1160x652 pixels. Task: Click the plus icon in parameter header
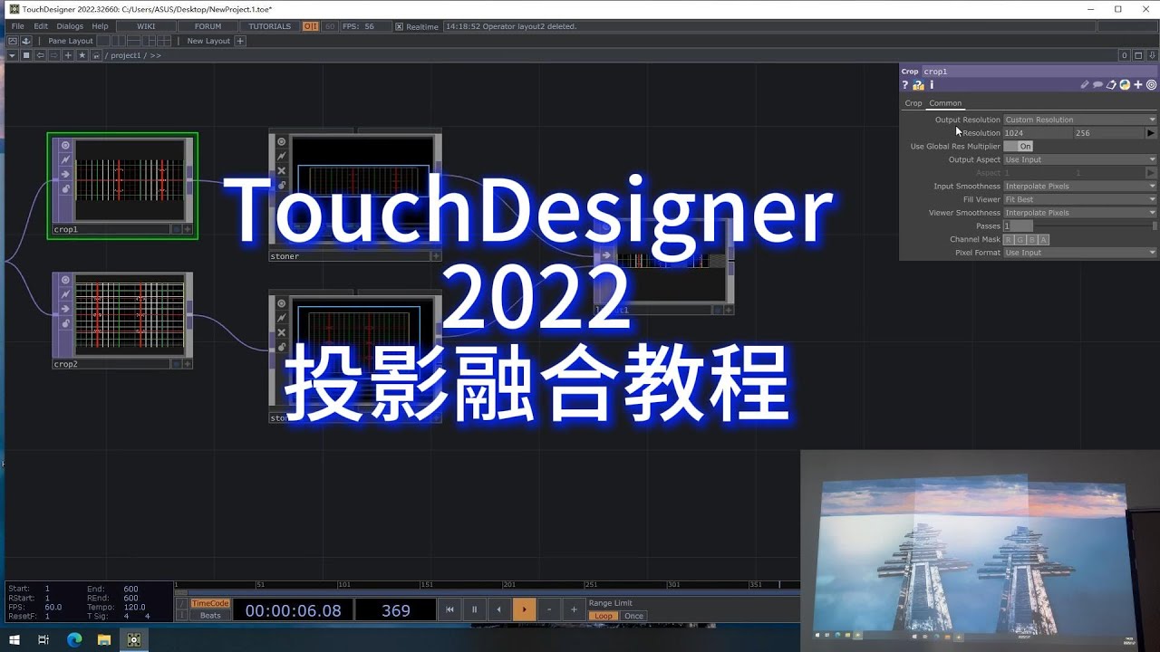tap(1138, 85)
